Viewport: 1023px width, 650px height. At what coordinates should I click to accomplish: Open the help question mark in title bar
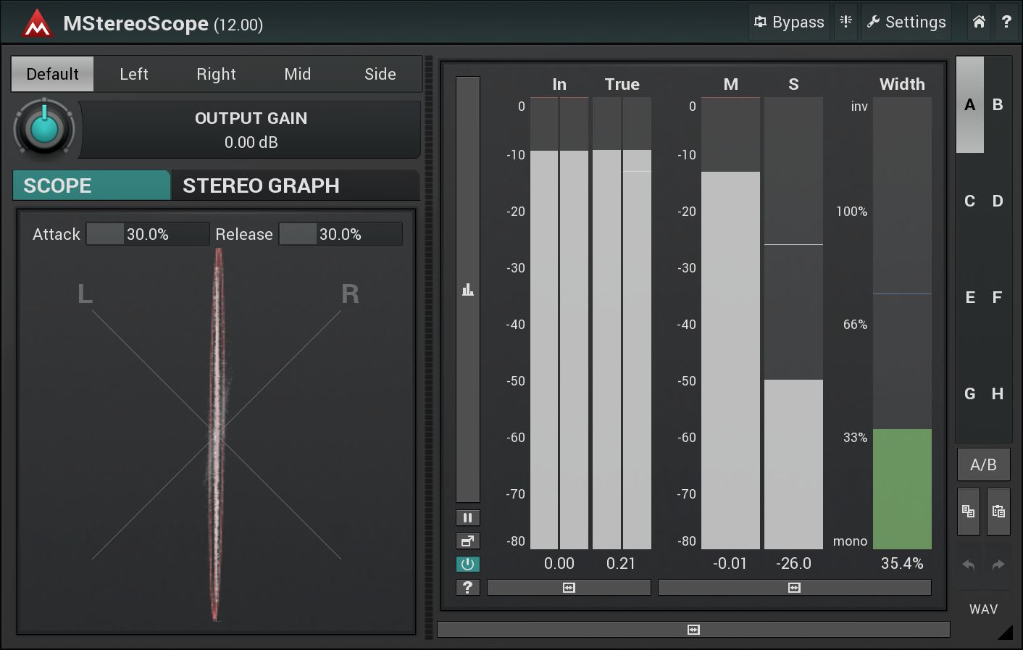(x=1006, y=22)
